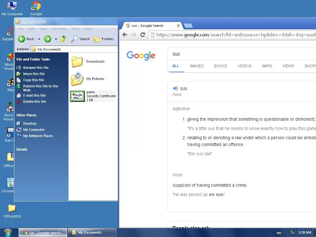Go to Desktop in Other Places
Image resolution: width=316 pixels, height=237 pixels.
(30, 123)
